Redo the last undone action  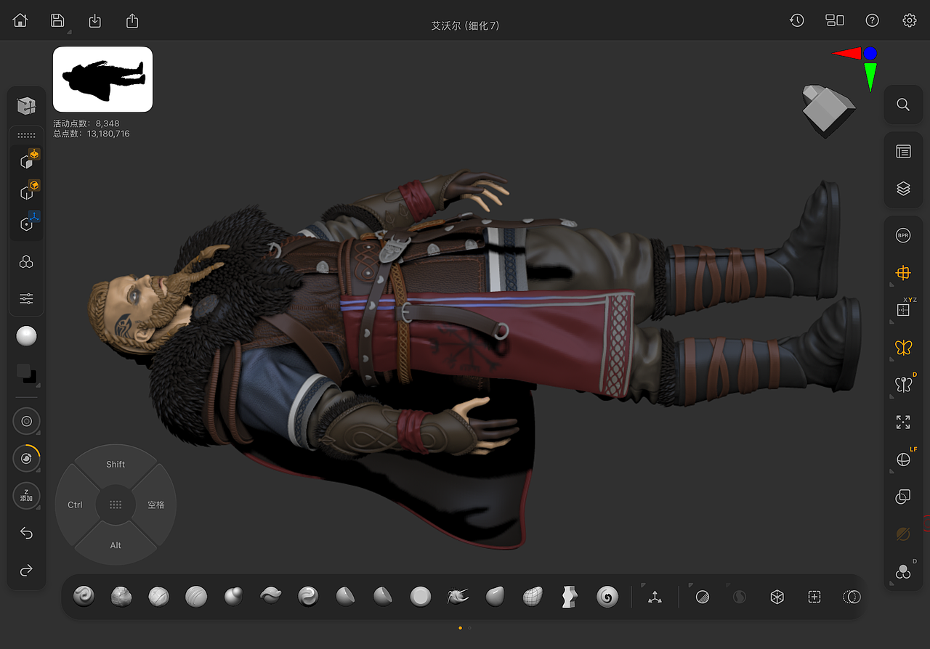coord(27,571)
